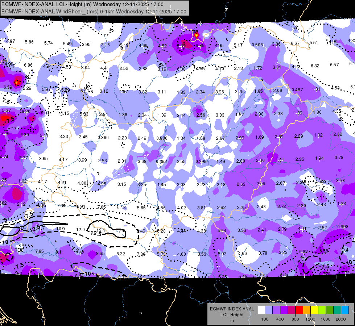The width and height of the screenshot is (355, 326).
Task: Click the white legend swatch below 100 m
Action: point(261,310)
